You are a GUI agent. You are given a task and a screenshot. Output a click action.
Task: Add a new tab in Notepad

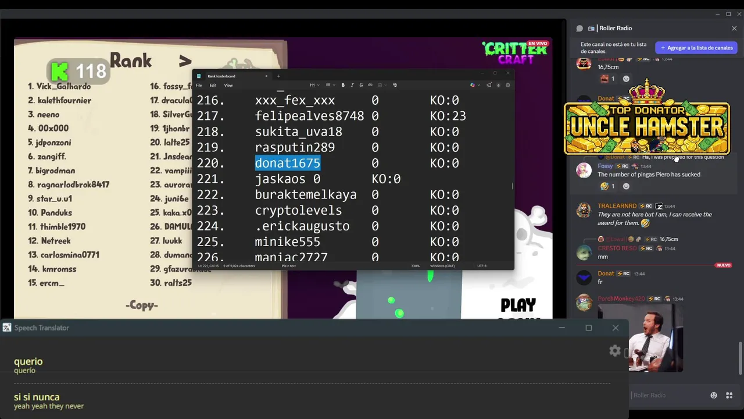tap(278, 76)
